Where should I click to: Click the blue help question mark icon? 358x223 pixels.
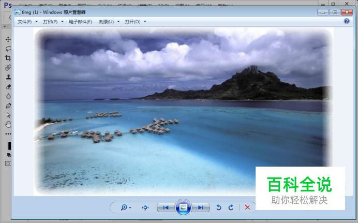click(347, 21)
